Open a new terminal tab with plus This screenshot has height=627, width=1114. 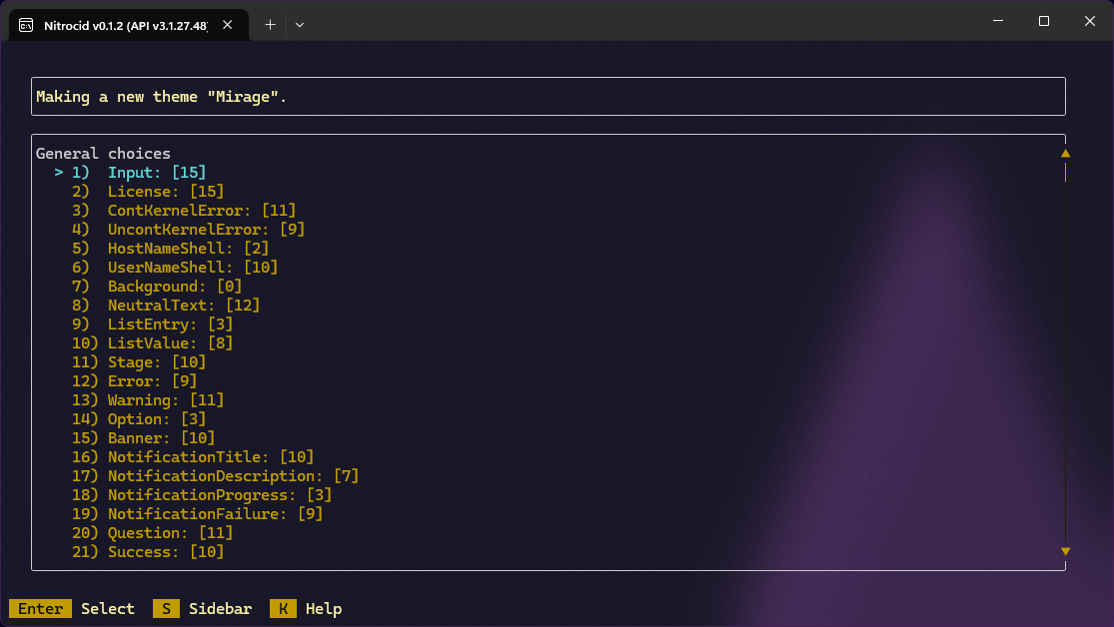click(x=270, y=24)
